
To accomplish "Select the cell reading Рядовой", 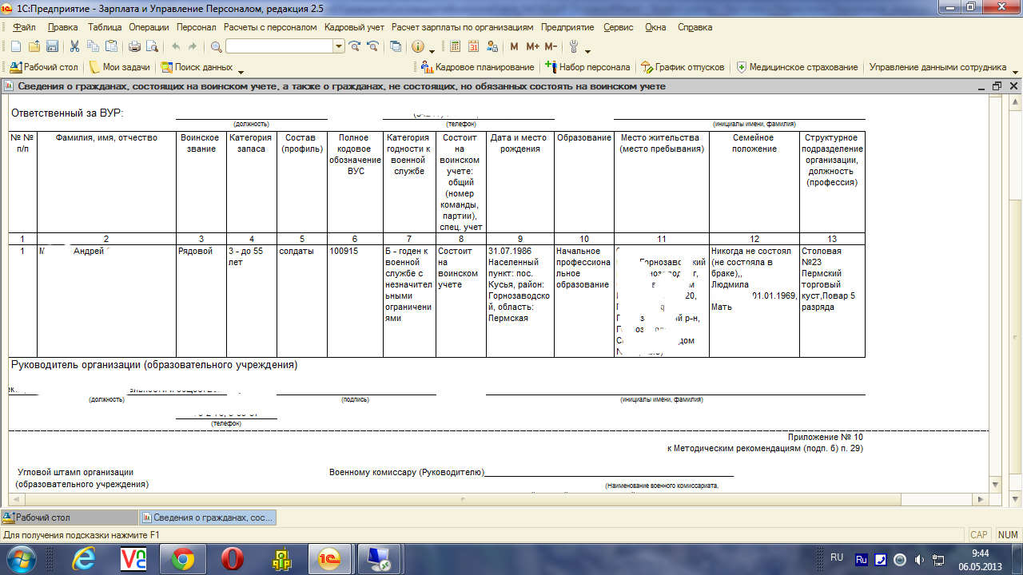I will [x=201, y=300].
